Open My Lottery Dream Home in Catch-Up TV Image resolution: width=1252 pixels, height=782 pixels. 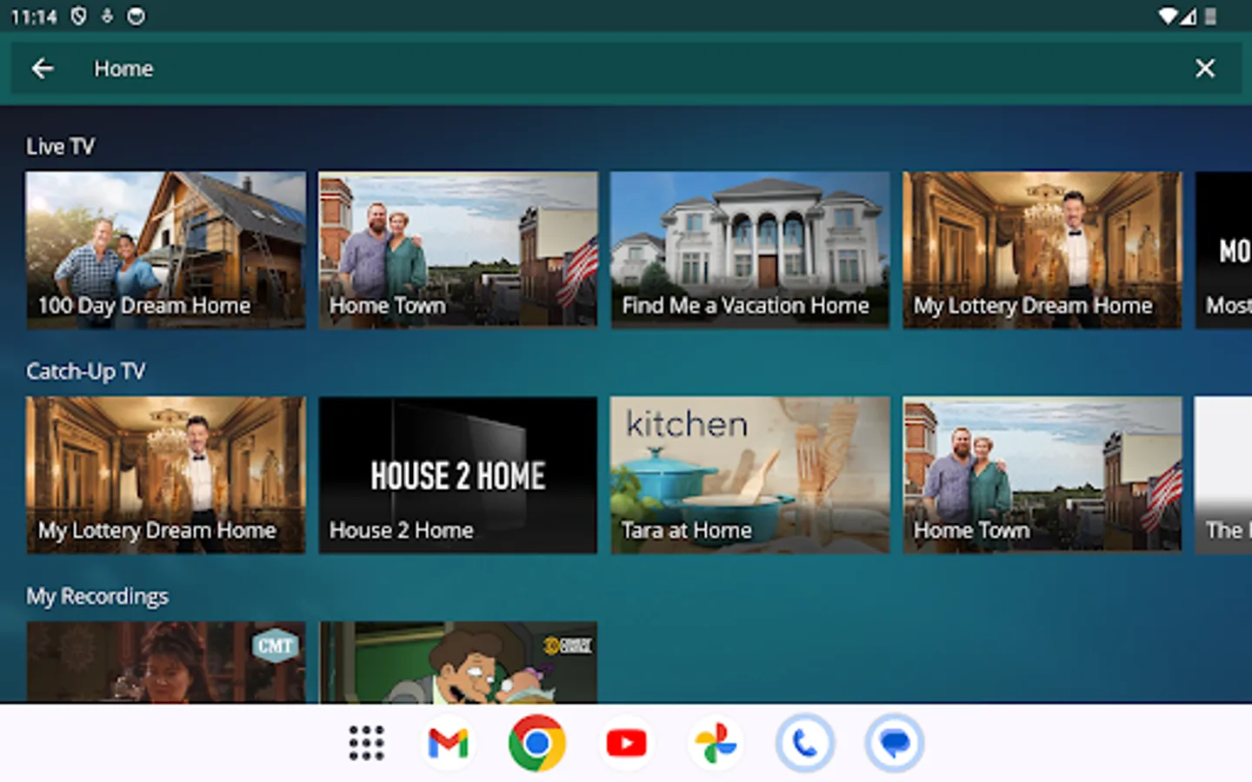[x=166, y=474]
